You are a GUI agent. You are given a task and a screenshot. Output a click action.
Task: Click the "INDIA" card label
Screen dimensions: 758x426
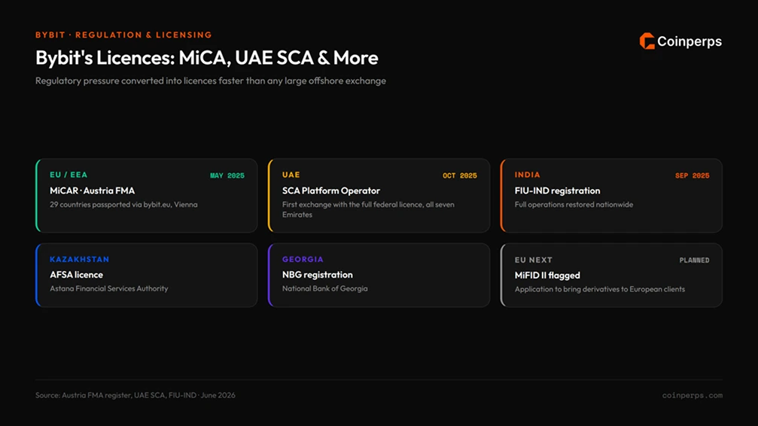[528, 175]
